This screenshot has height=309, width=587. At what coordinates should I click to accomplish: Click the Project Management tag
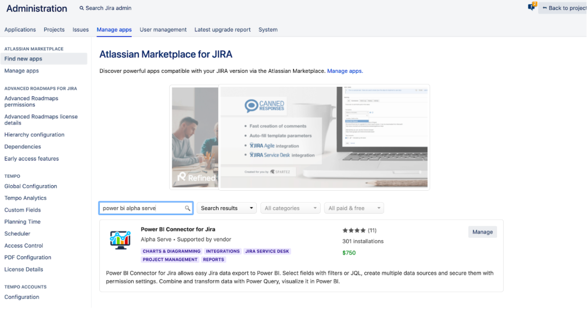click(x=170, y=260)
